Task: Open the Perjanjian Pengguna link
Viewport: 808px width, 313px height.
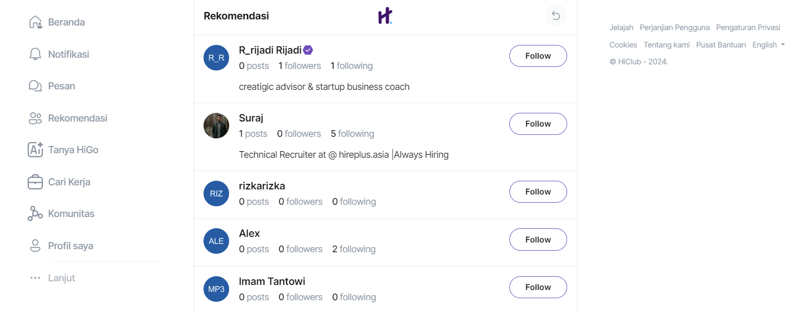Action: coord(675,28)
